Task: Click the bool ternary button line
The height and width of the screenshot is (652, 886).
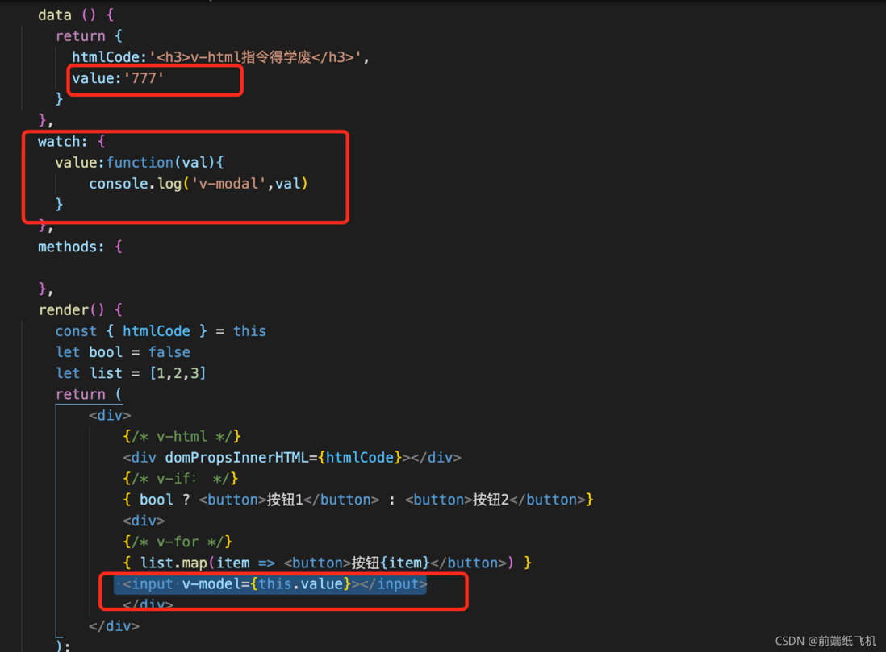Action: click(x=357, y=500)
